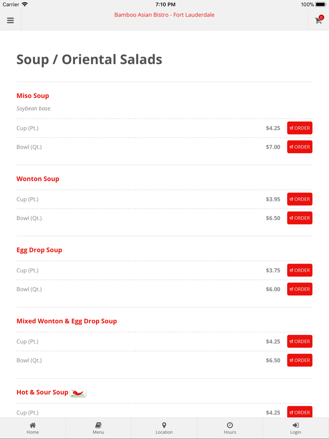This screenshot has height=439, width=329.
Task: Select the Hot & Sour Soup heading
Action: (x=42, y=392)
